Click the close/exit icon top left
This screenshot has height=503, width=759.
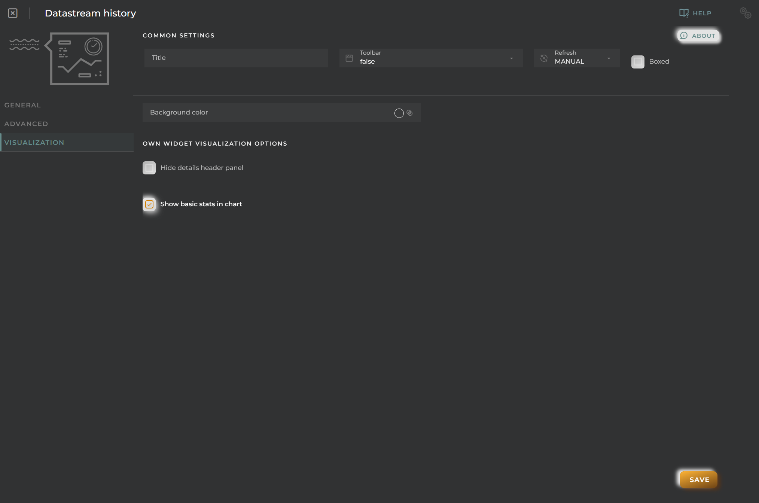[12, 12]
